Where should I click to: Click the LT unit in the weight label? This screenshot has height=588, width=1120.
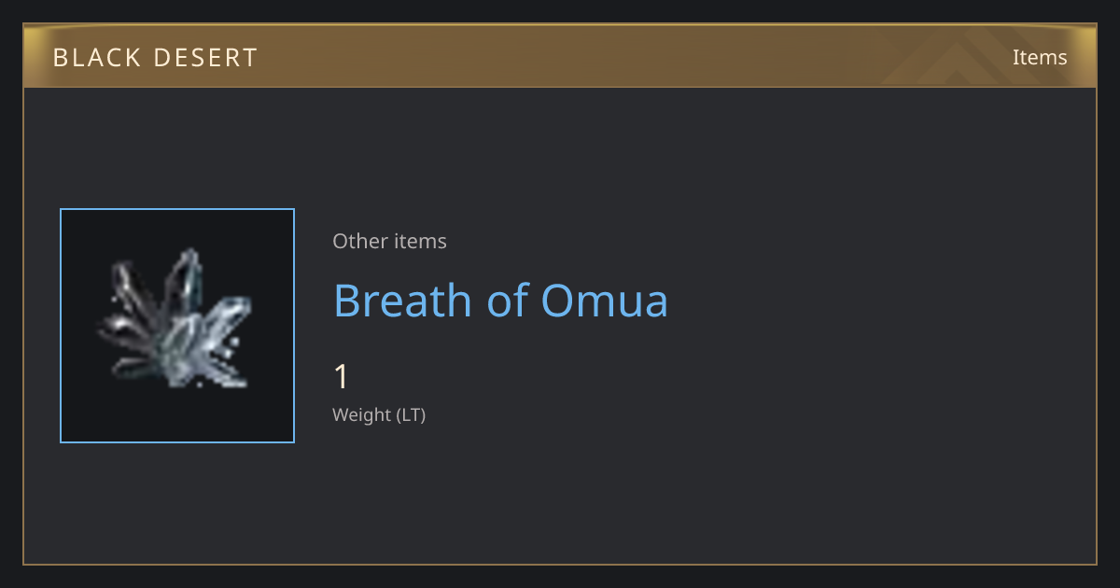(410, 414)
